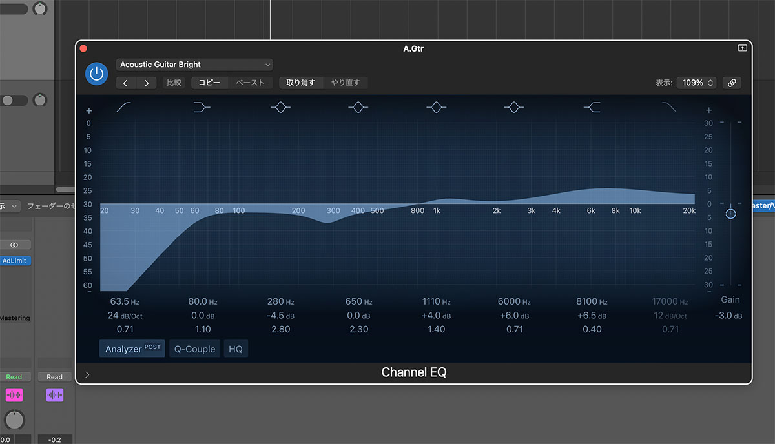This screenshot has height=444, width=775.
Task: Click the コピー (copy) button
Action: (x=209, y=83)
